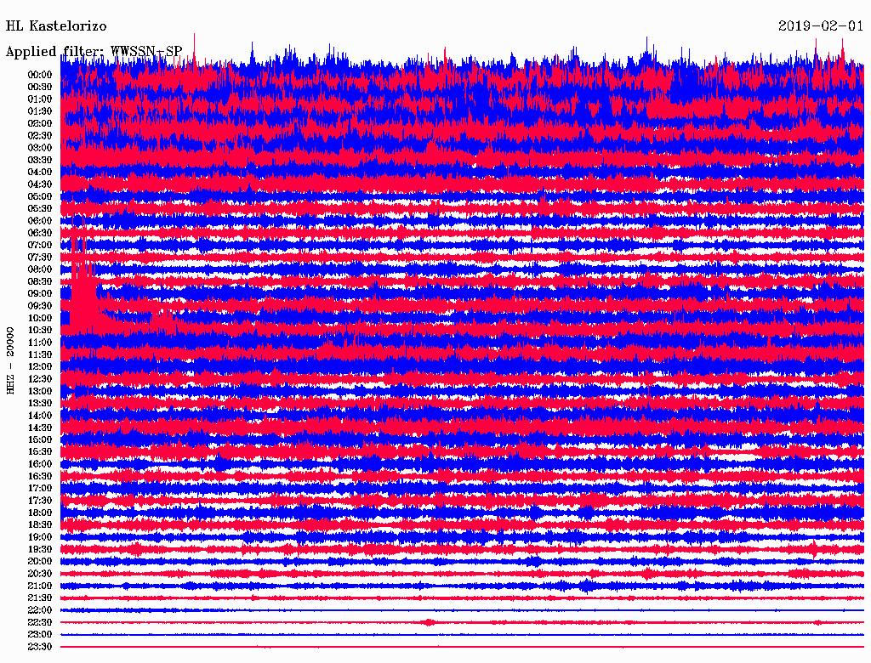Click the 'Applied filter: WWSSN-SP' label
The width and height of the screenshot is (871, 663).
(x=94, y=52)
